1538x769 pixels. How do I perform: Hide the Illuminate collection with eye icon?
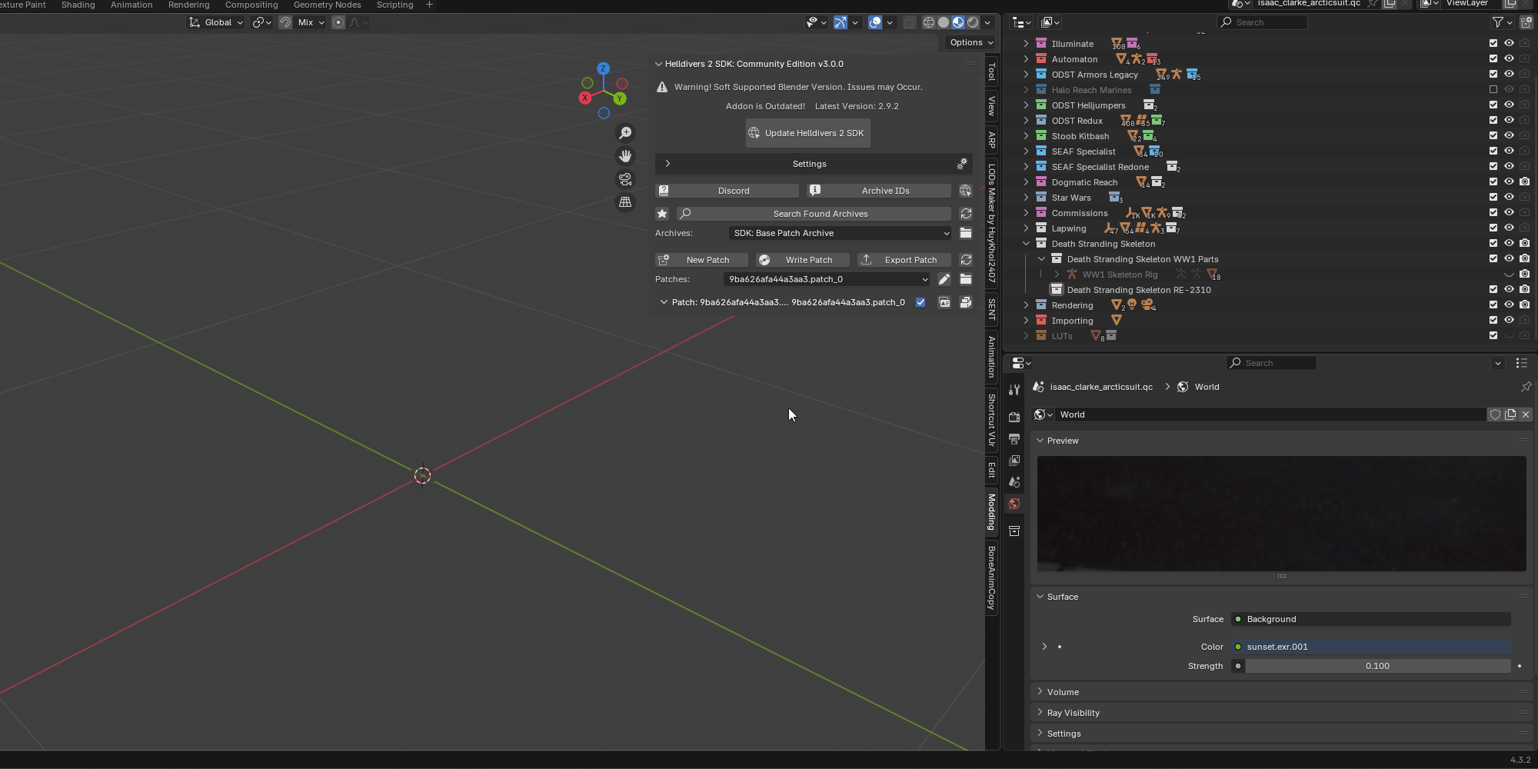pyautogui.click(x=1509, y=44)
